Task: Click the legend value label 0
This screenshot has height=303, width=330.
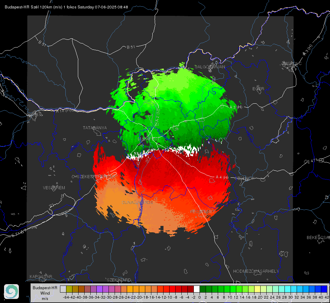Action: pyautogui.click(x=200, y=297)
